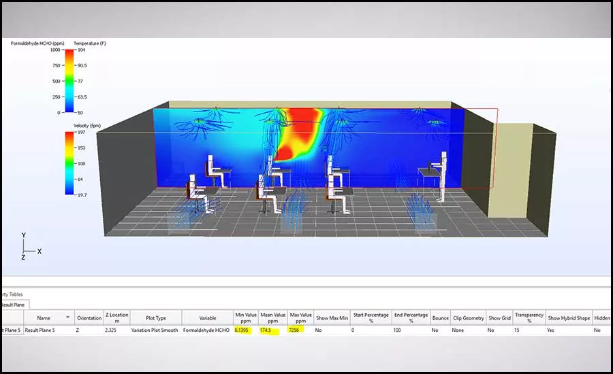Click the Clip Geometry column header
This screenshot has height=374, width=613.
click(x=469, y=318)
